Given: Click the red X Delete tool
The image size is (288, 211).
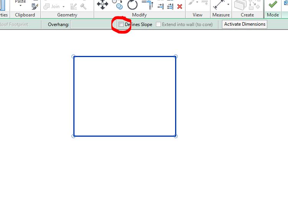Looking at the screenshot, I should pyautogui.click(x=180, y=7).
